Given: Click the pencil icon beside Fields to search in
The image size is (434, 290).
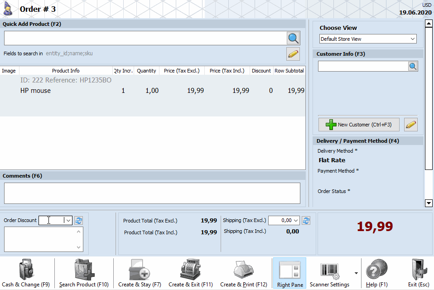Looking at the screenshot, I should tap(293, 53).
